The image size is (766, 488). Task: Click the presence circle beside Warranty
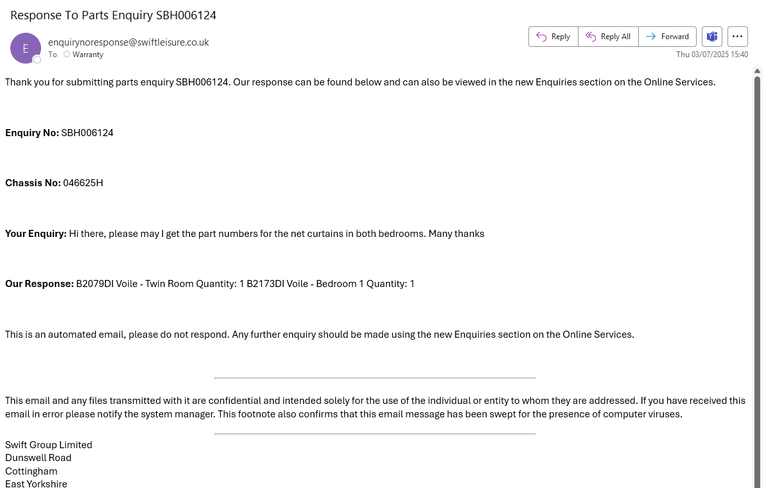[x=67, y=55]
